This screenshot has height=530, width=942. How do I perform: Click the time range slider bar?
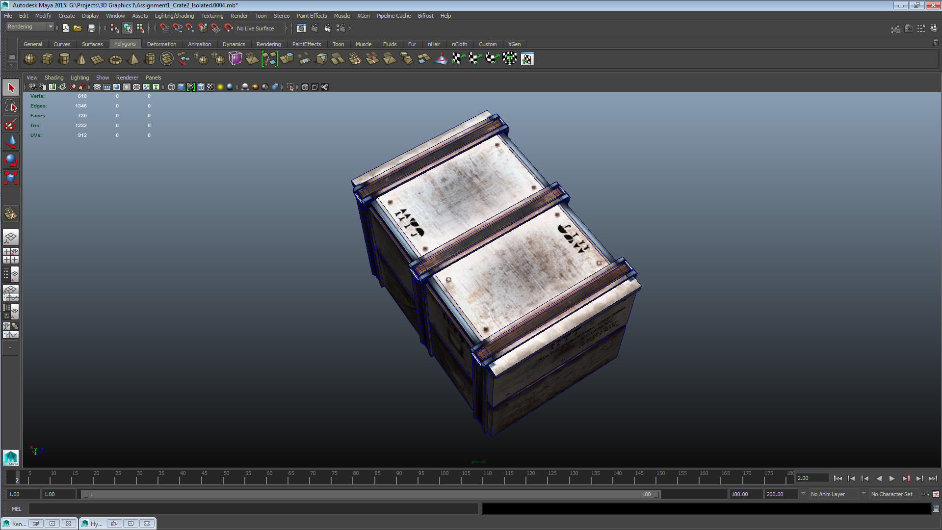370,494
